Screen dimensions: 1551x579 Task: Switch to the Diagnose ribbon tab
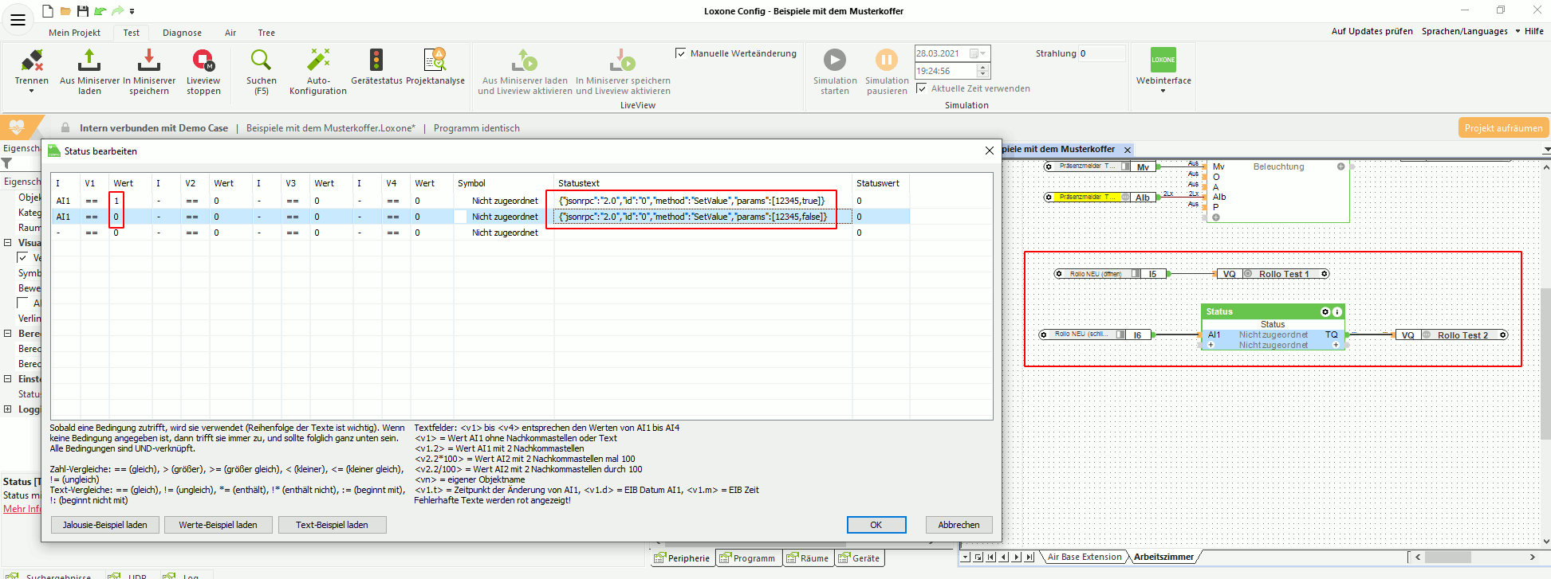coord(182,33)
